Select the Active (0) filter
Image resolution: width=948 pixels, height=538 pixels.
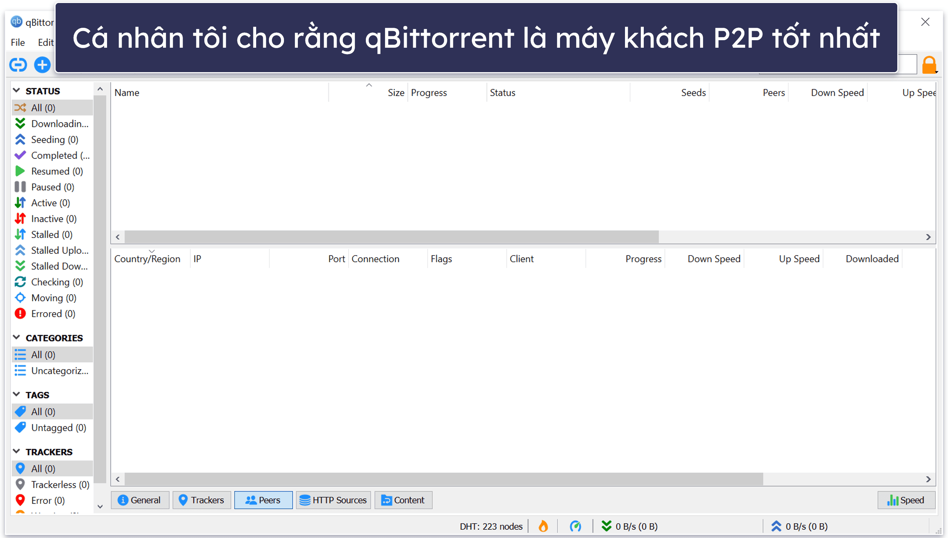tap(53, 203)
